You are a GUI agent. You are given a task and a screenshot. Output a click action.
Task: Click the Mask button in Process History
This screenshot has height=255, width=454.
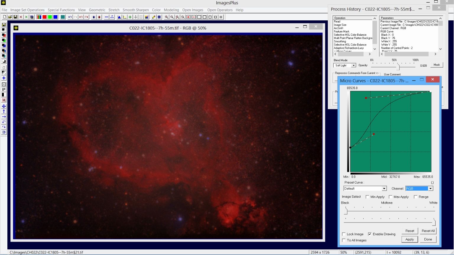(x=437, y=65)
